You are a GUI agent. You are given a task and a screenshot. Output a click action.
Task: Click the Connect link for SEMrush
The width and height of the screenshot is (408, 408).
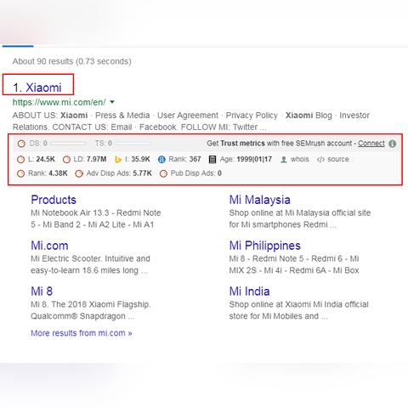(371, 144)
